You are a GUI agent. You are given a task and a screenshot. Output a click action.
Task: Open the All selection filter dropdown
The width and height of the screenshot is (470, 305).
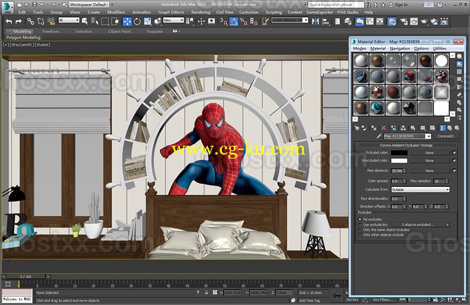(69, 20)
